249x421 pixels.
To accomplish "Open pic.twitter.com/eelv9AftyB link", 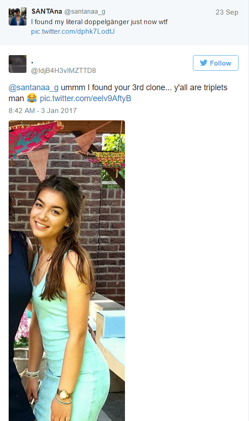I will 85,98.
